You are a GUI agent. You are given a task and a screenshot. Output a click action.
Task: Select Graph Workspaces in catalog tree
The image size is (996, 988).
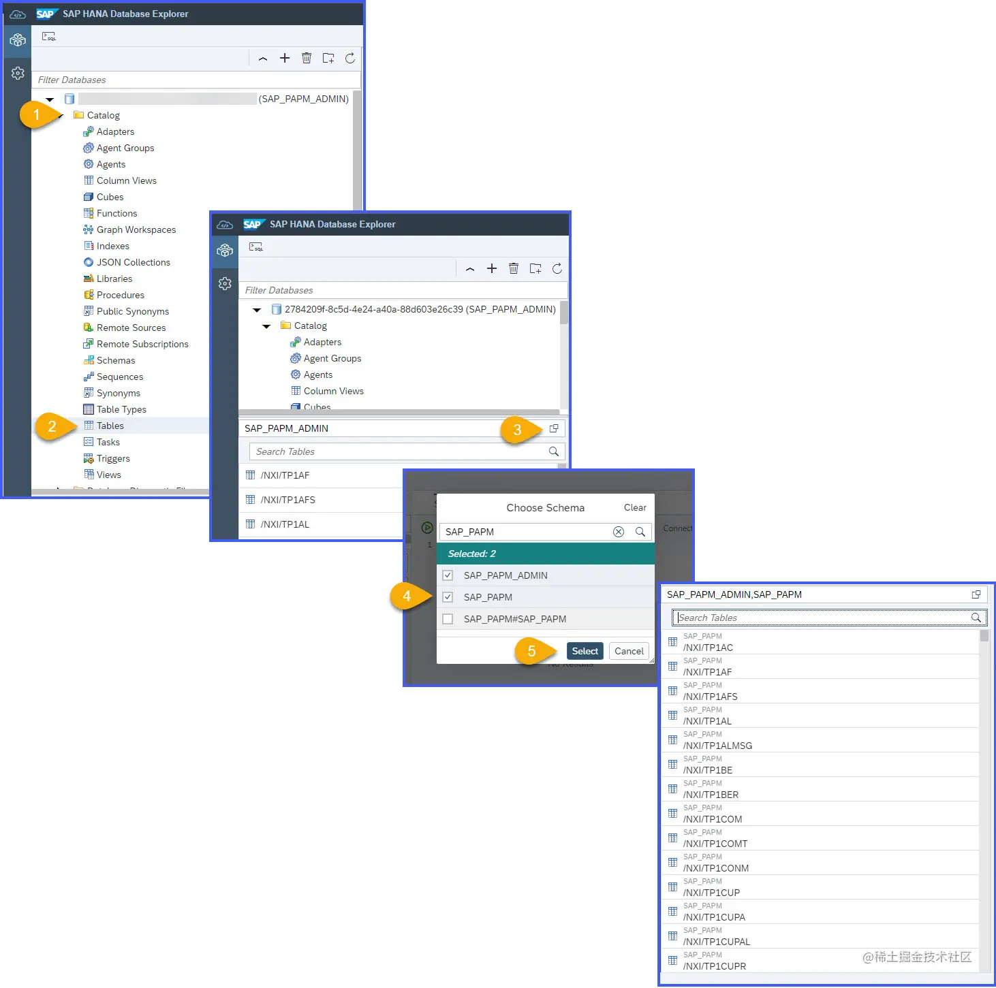(136, 229)
